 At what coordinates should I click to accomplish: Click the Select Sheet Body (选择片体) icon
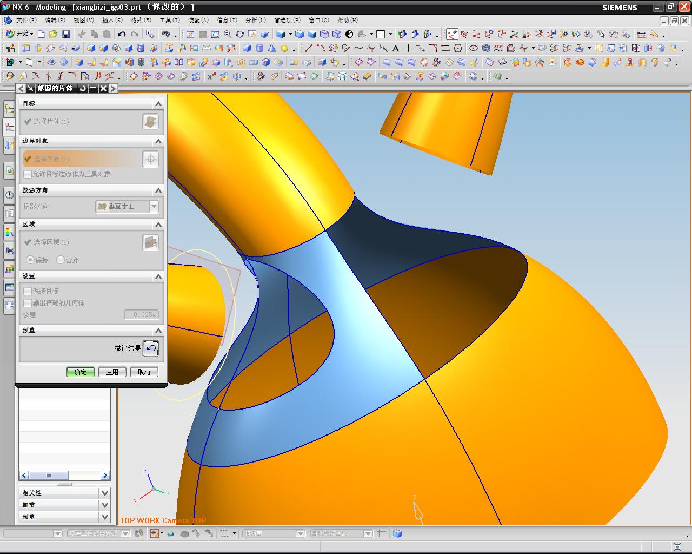click(x=150, y=122)
